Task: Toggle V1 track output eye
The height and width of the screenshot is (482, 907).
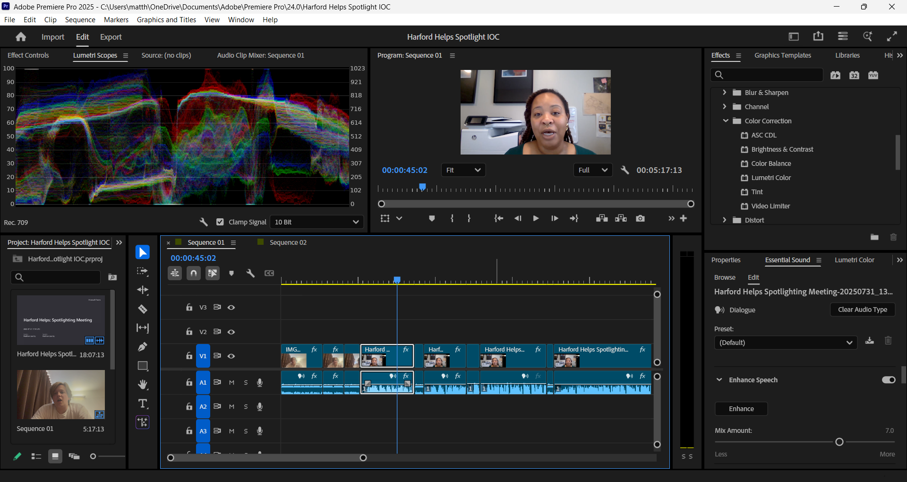Action: (x=231, y=356)
